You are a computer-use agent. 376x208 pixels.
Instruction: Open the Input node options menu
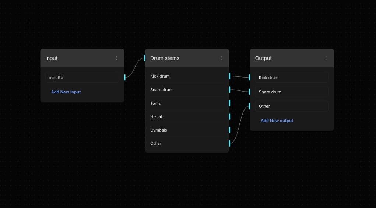pos(116,58)
